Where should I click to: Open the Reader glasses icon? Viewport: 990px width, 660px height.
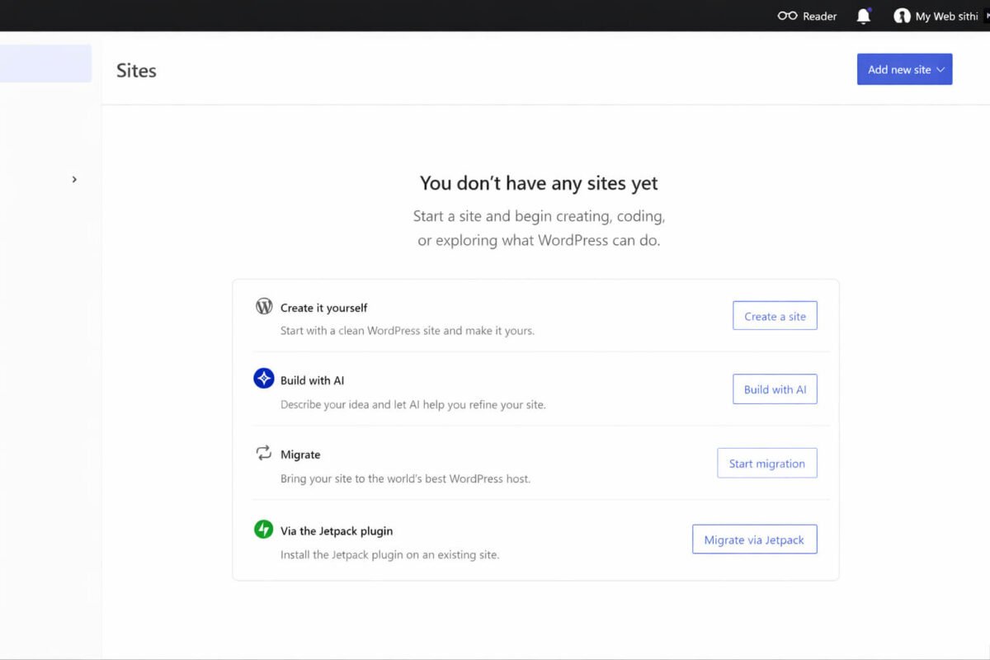[788, 16]
